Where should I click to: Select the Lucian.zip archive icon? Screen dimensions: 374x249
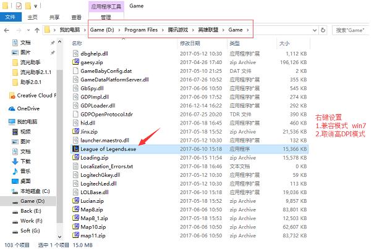coord(75,201)
